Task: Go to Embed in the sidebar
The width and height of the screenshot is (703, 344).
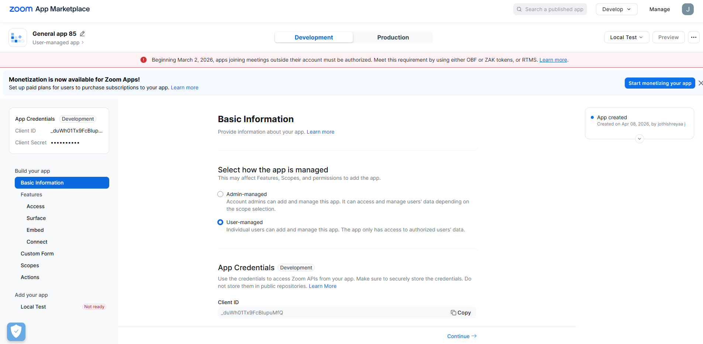Action: pos(35,230)
